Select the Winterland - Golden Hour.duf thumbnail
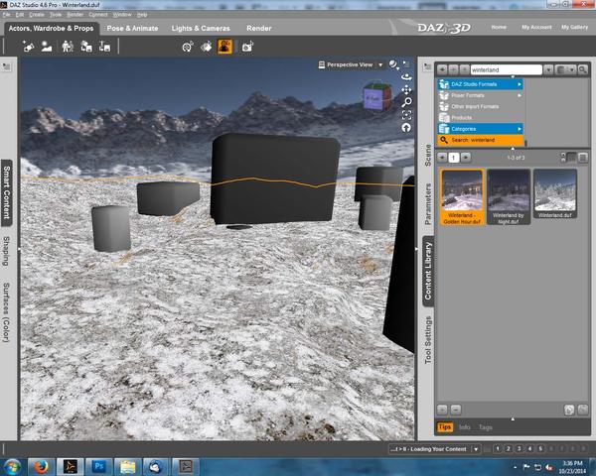The height and width of the screenshot is (476, 596). click(x=462, y=197)
